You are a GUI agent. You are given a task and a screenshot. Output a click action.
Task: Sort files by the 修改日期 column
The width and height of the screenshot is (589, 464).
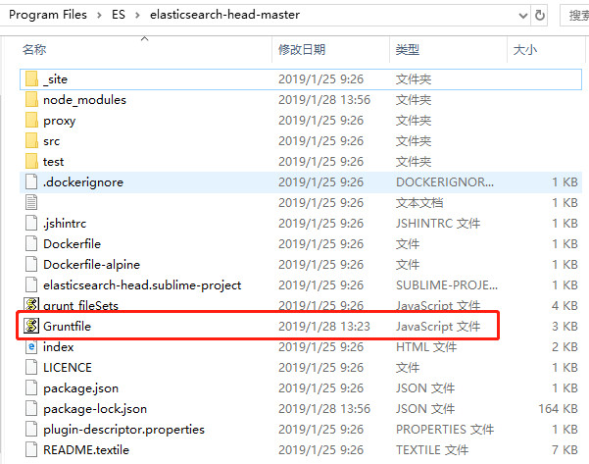tap(302, 49)
